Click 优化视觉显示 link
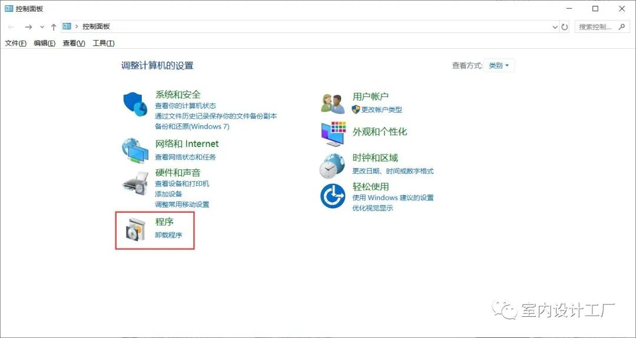Image resolution: width=636 pixels, height=338 pixels. pyautogui.click(x=373, y=208)
